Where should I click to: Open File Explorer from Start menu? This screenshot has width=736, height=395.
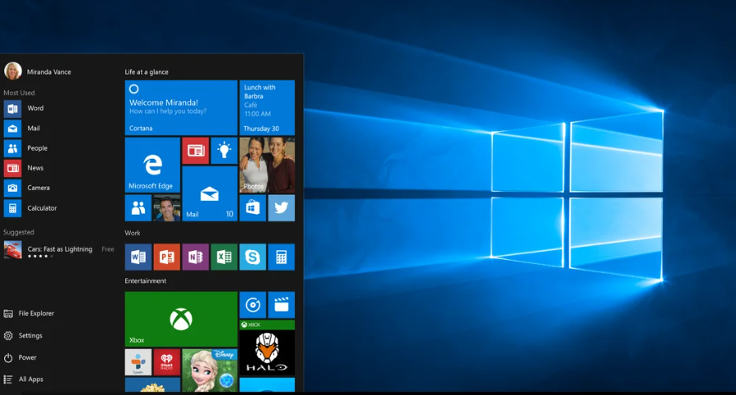tap(29, 314)
